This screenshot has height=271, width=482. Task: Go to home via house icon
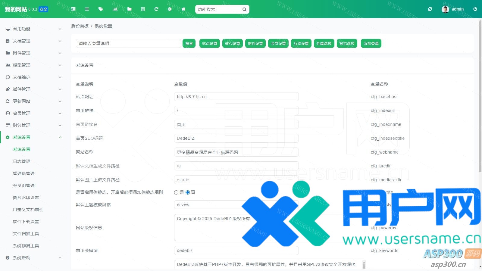(183, 9)
